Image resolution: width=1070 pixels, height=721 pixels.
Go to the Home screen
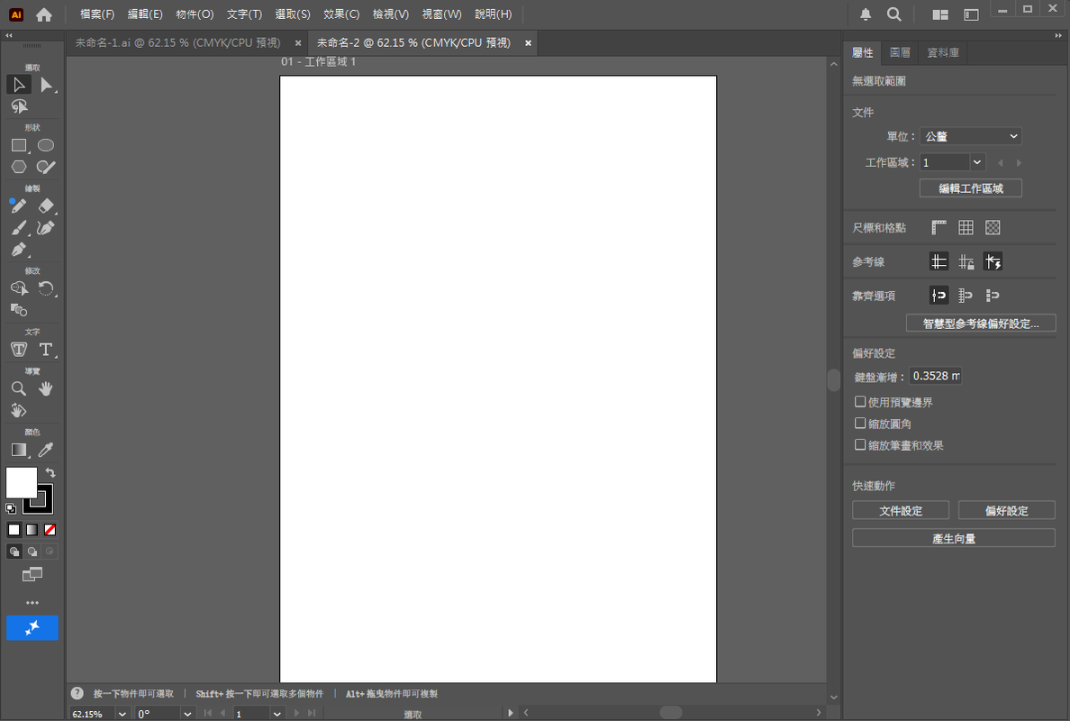point(43,14)
